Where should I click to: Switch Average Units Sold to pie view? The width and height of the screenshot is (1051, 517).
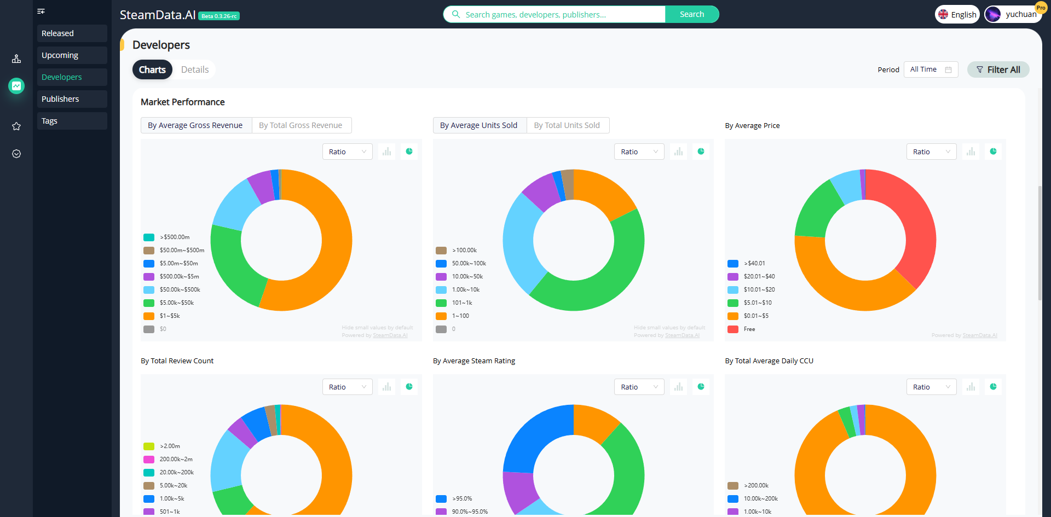point(701,152)
